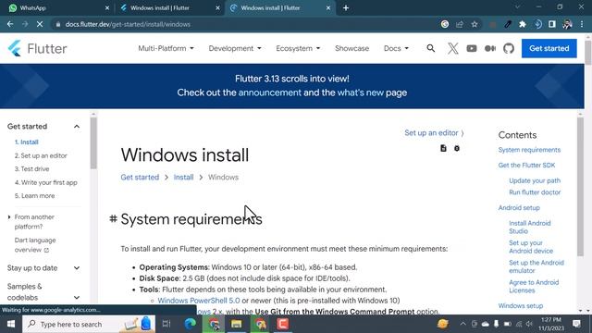592x333 pixels.
Task: Select 3. Test drive in the sidebar
Action: click(31, 168)
